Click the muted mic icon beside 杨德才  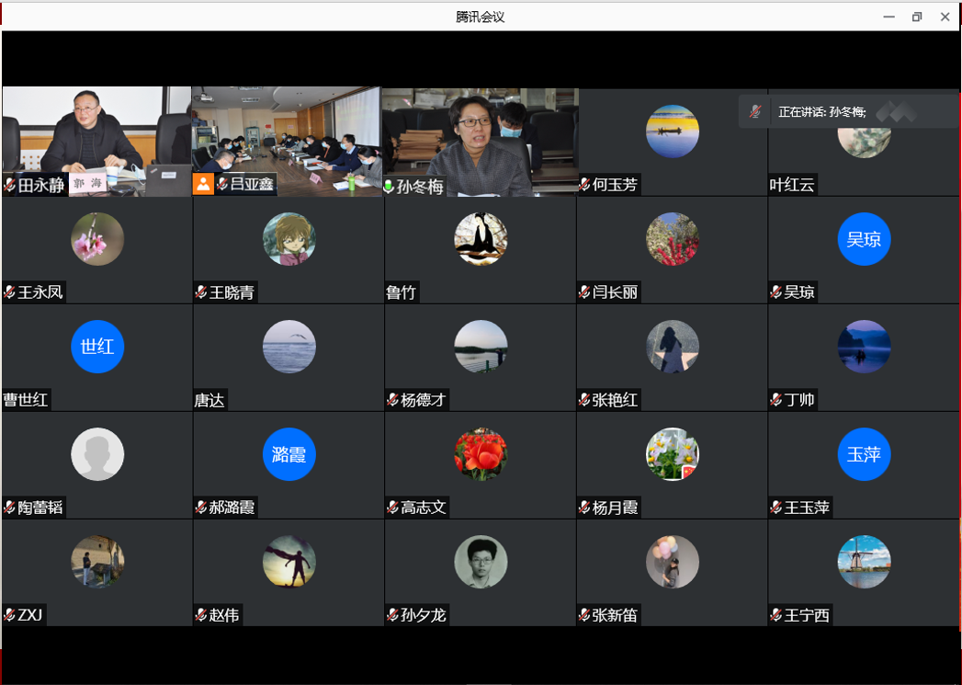click(392, 400)
